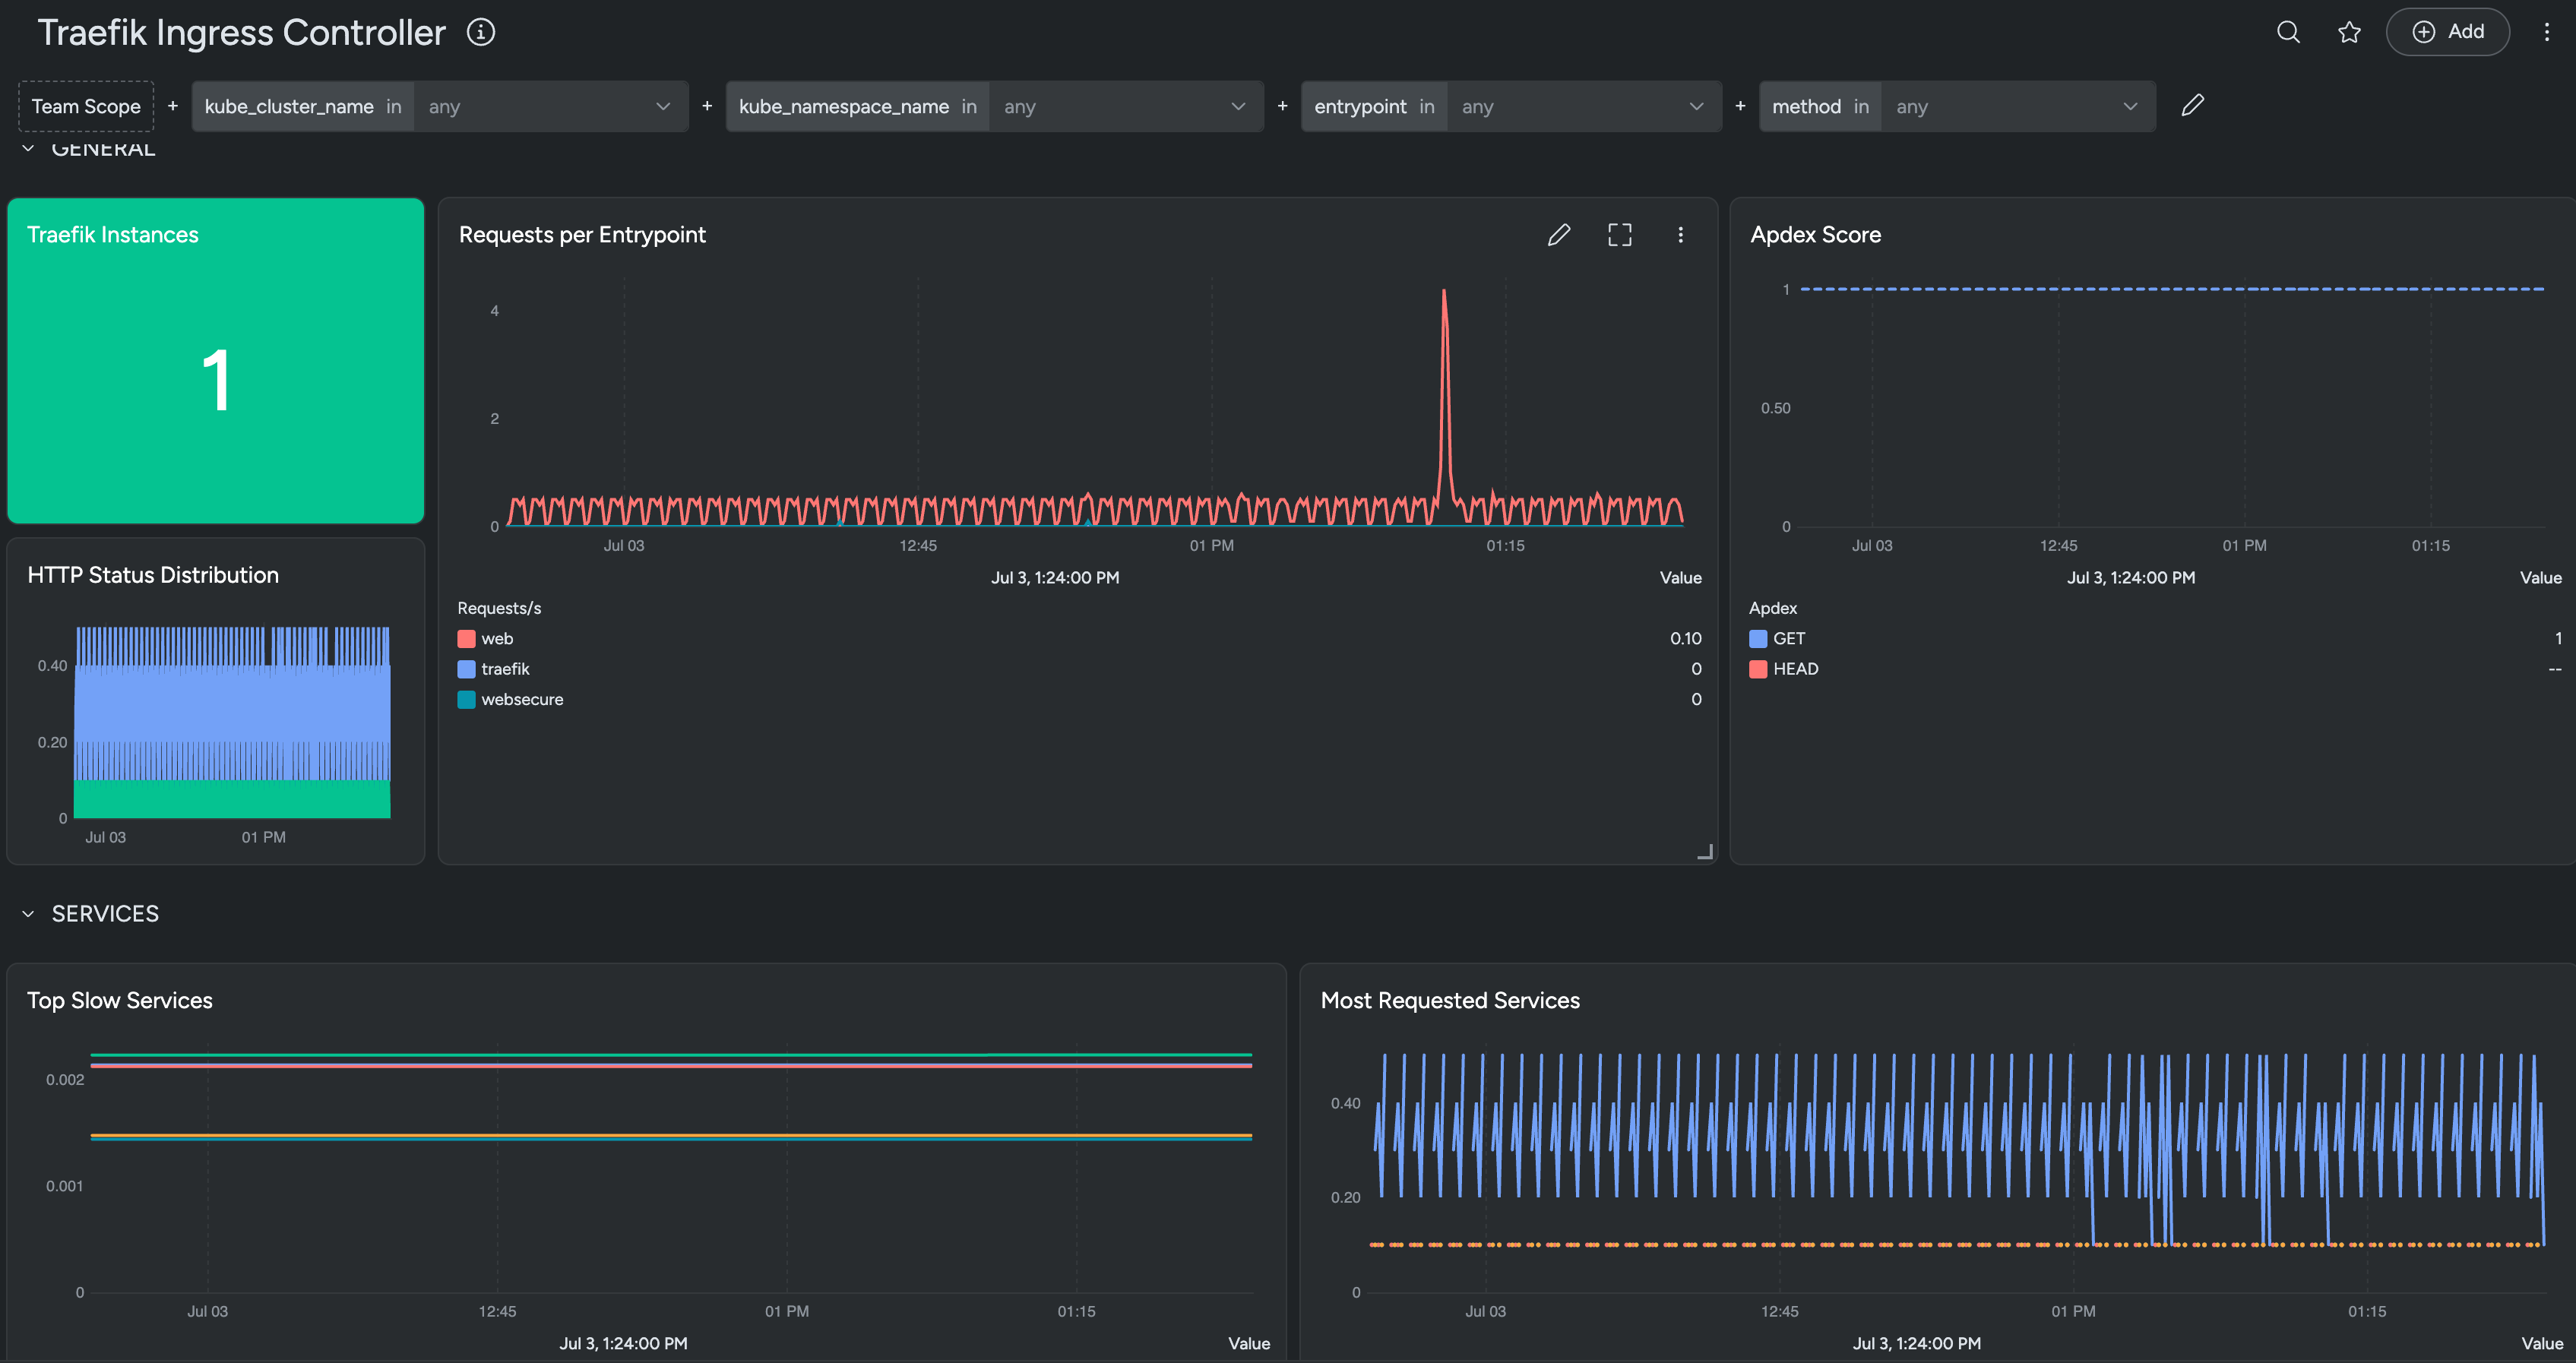Click the HTTP Status Distribution panel title
The image size is (2576, 1363).
click(x=153, y=575)
